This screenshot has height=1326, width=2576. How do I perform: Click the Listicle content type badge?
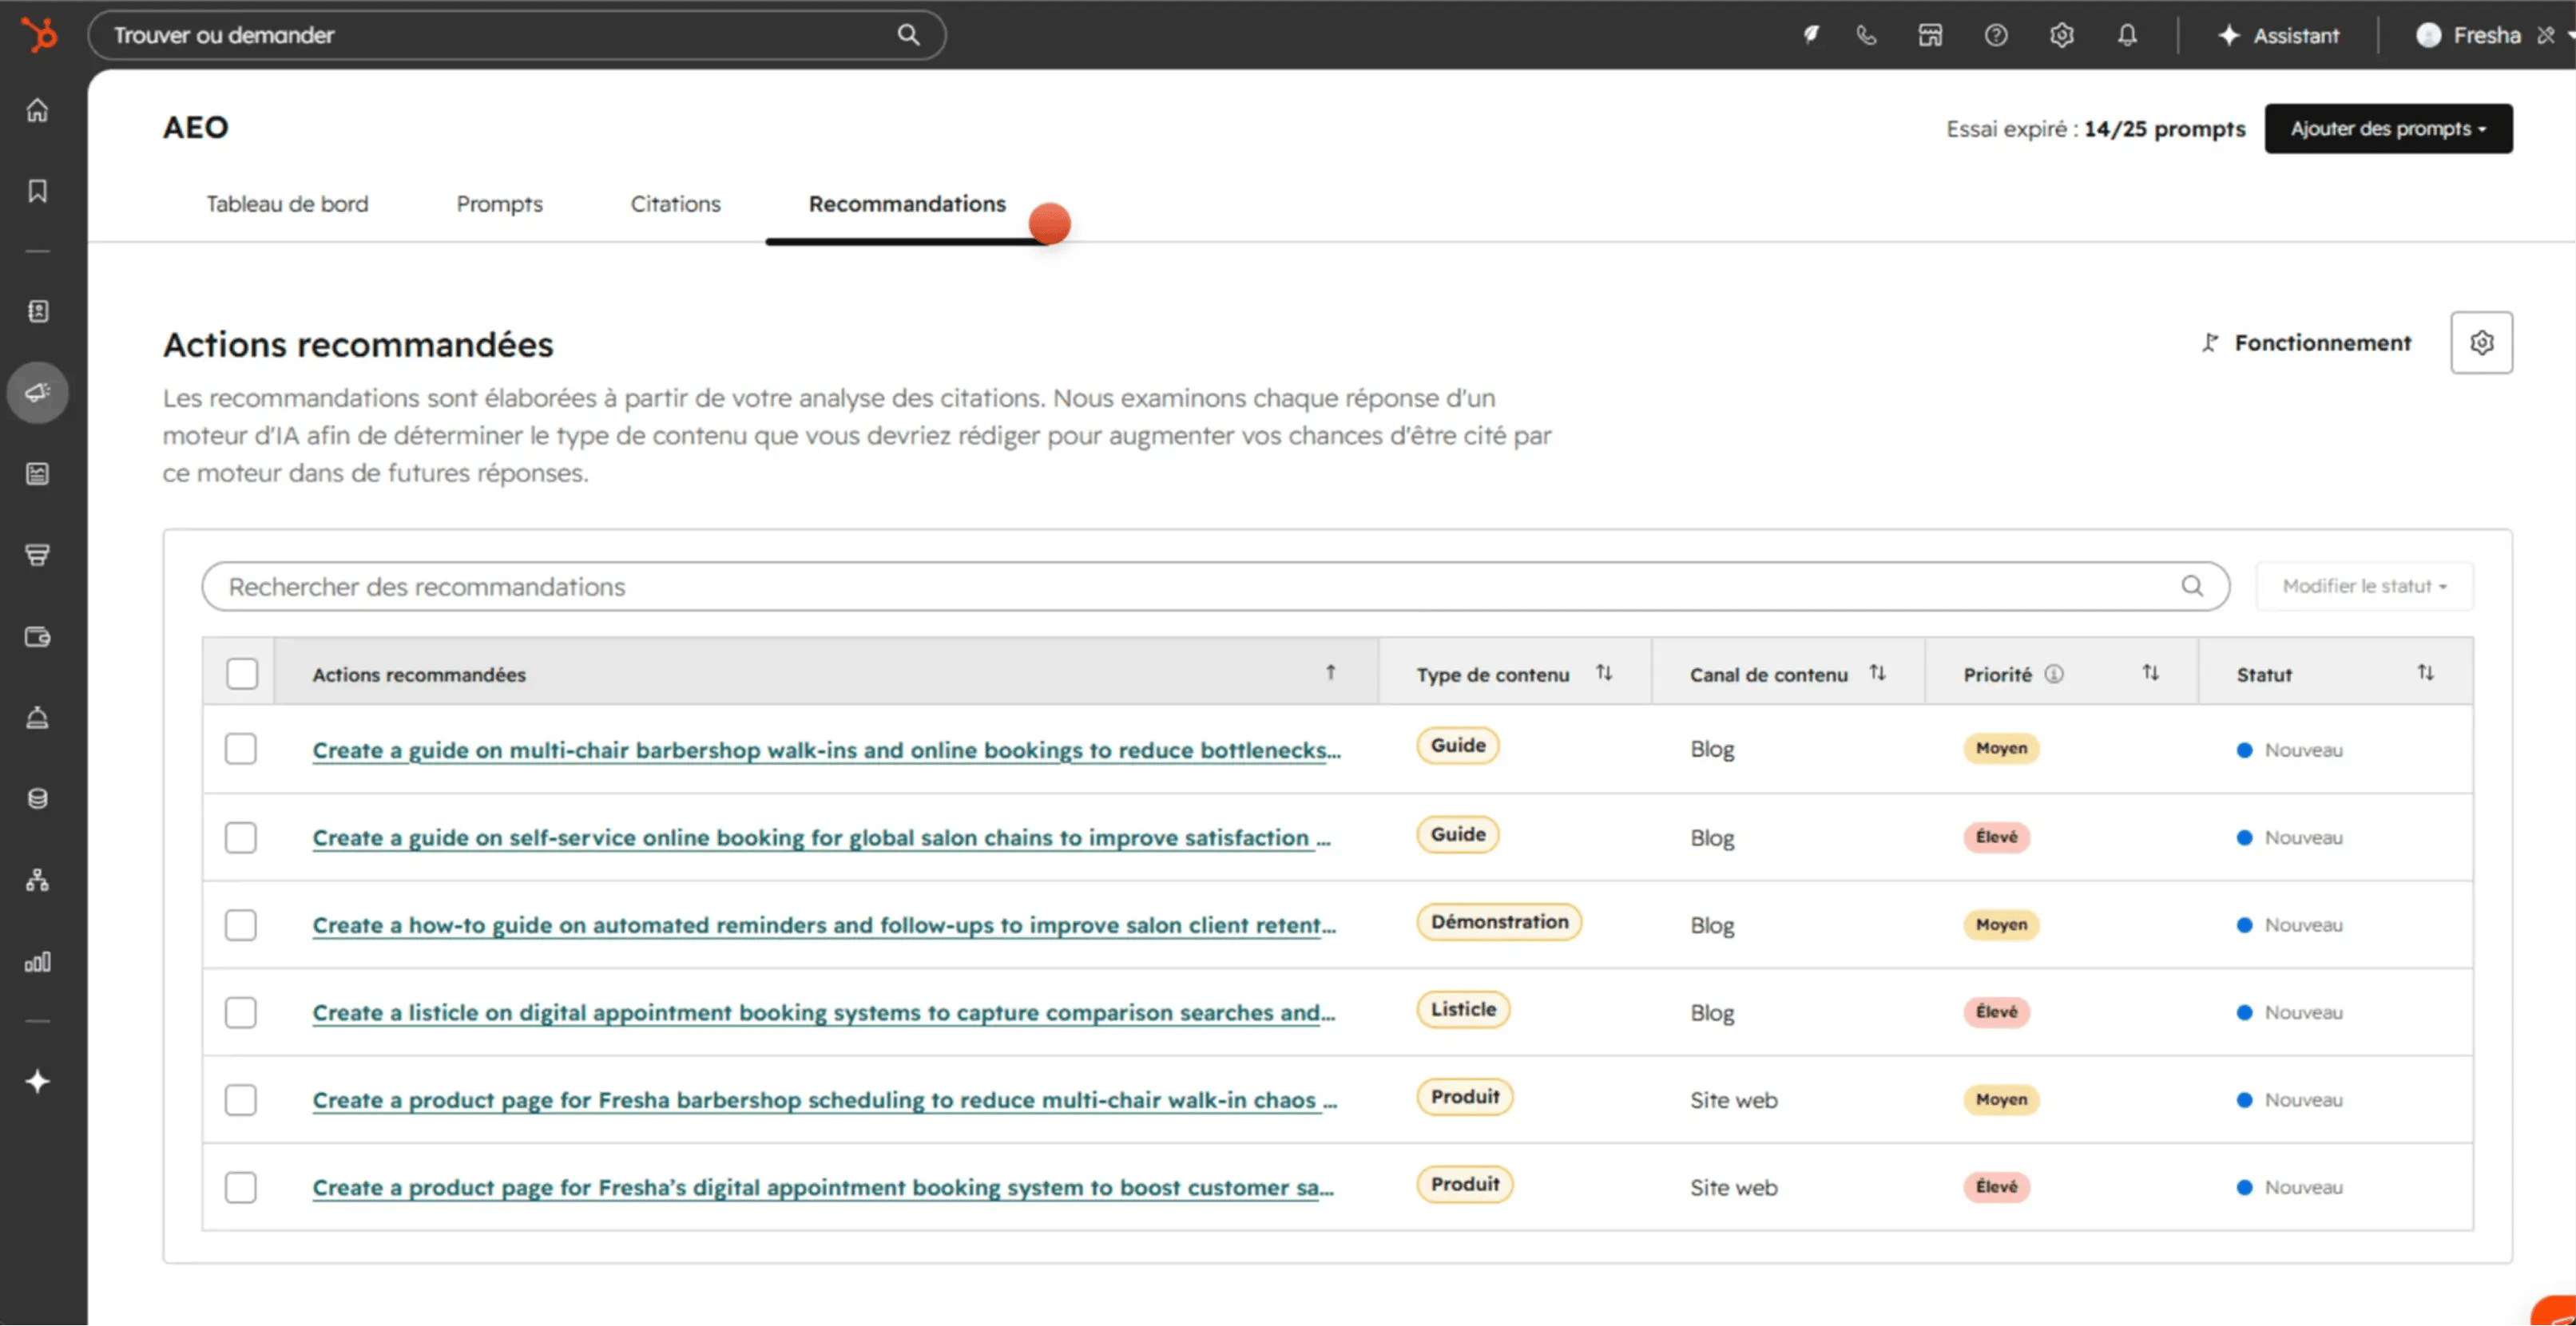point(1463,1009)
